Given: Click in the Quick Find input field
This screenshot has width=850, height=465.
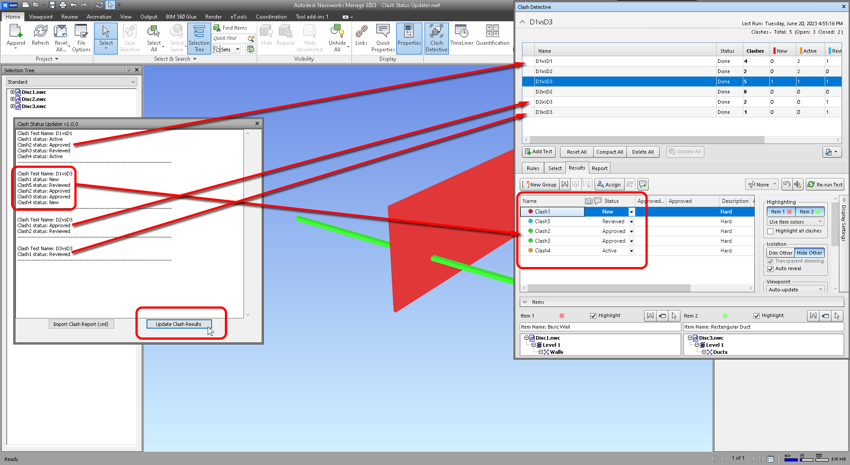Looking at the screenshot, I should [230, 39].
